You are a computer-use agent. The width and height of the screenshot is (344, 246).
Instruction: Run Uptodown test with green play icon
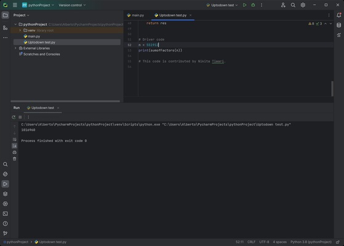[x=245, y=5]
